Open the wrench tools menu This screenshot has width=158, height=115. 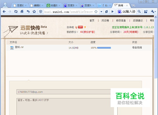point(153,11)
